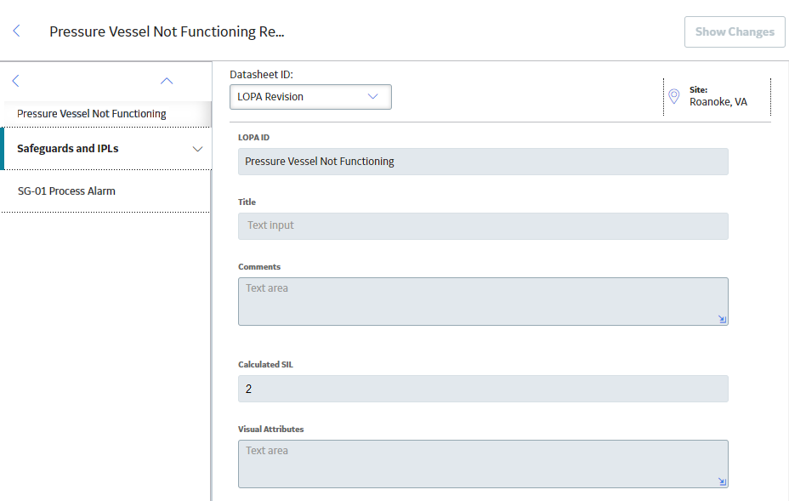Click the back arrow beside page title
Screen dimensions: 789x501
coord(17,31)
